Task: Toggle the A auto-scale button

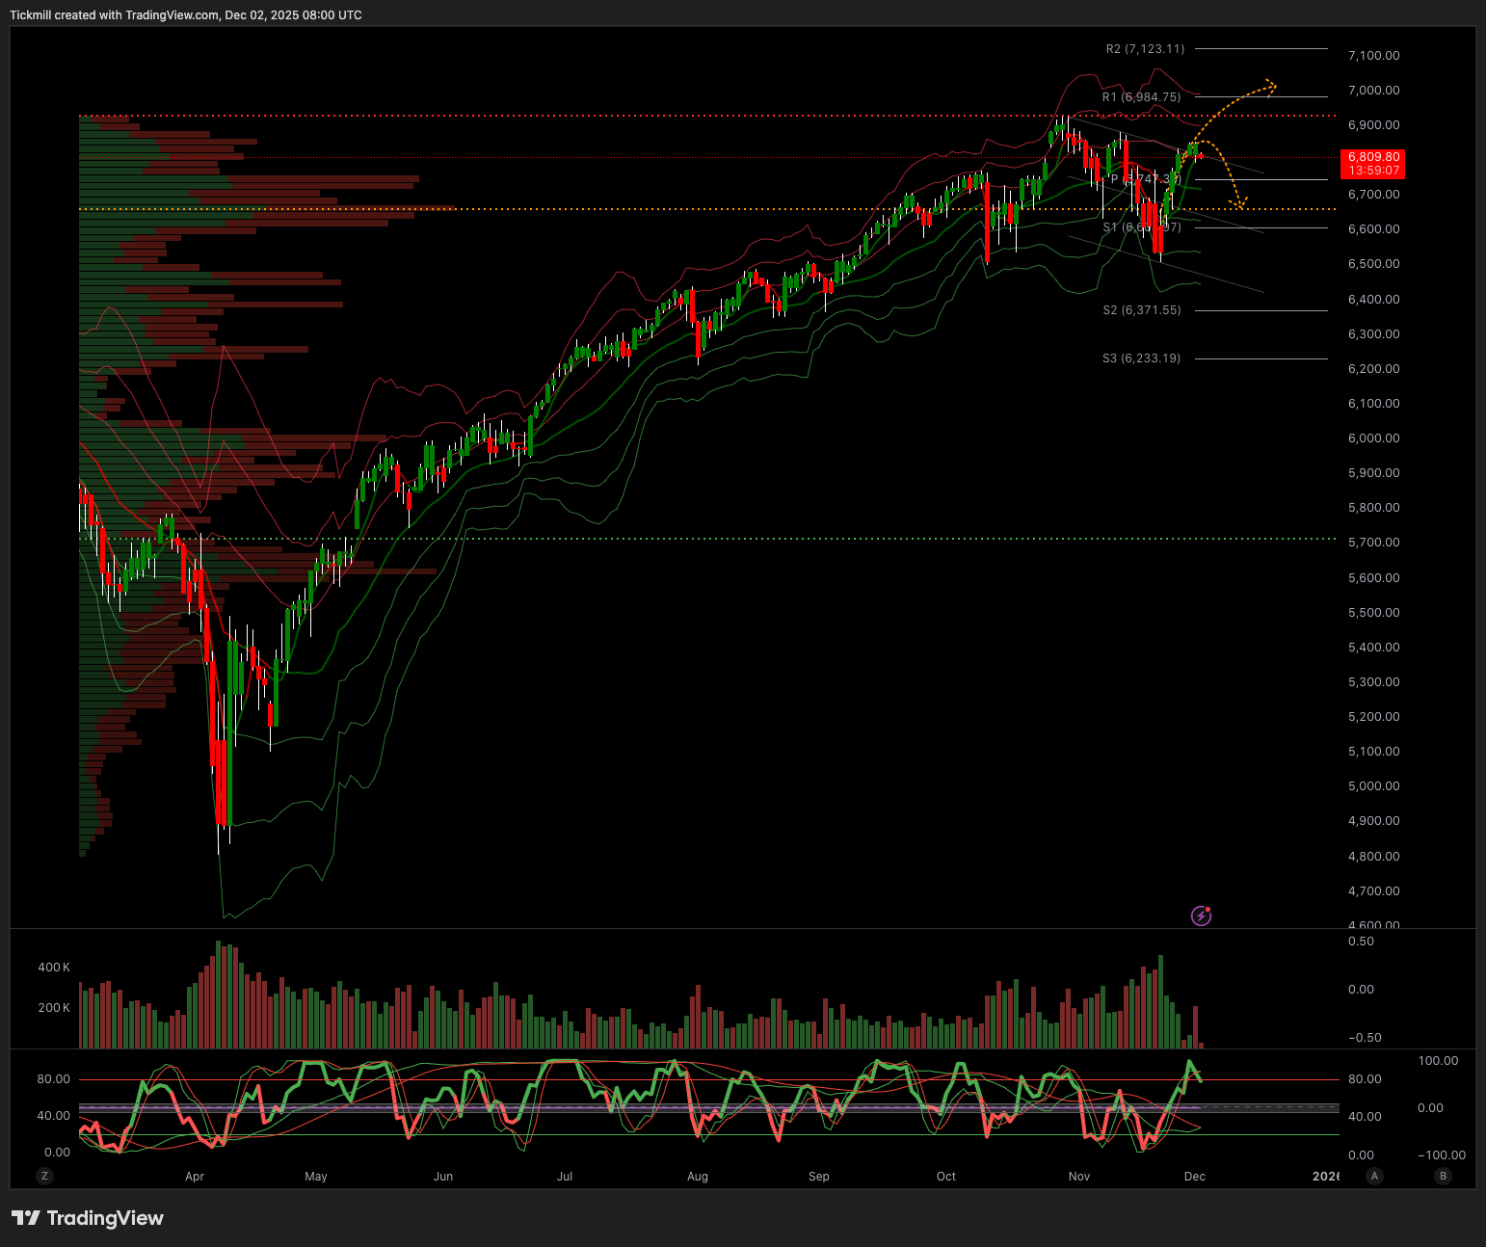Action: [1374, 1176]
